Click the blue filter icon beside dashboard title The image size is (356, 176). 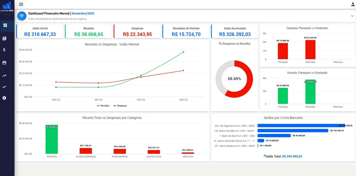pyautogui.click(x=22, y=16)
